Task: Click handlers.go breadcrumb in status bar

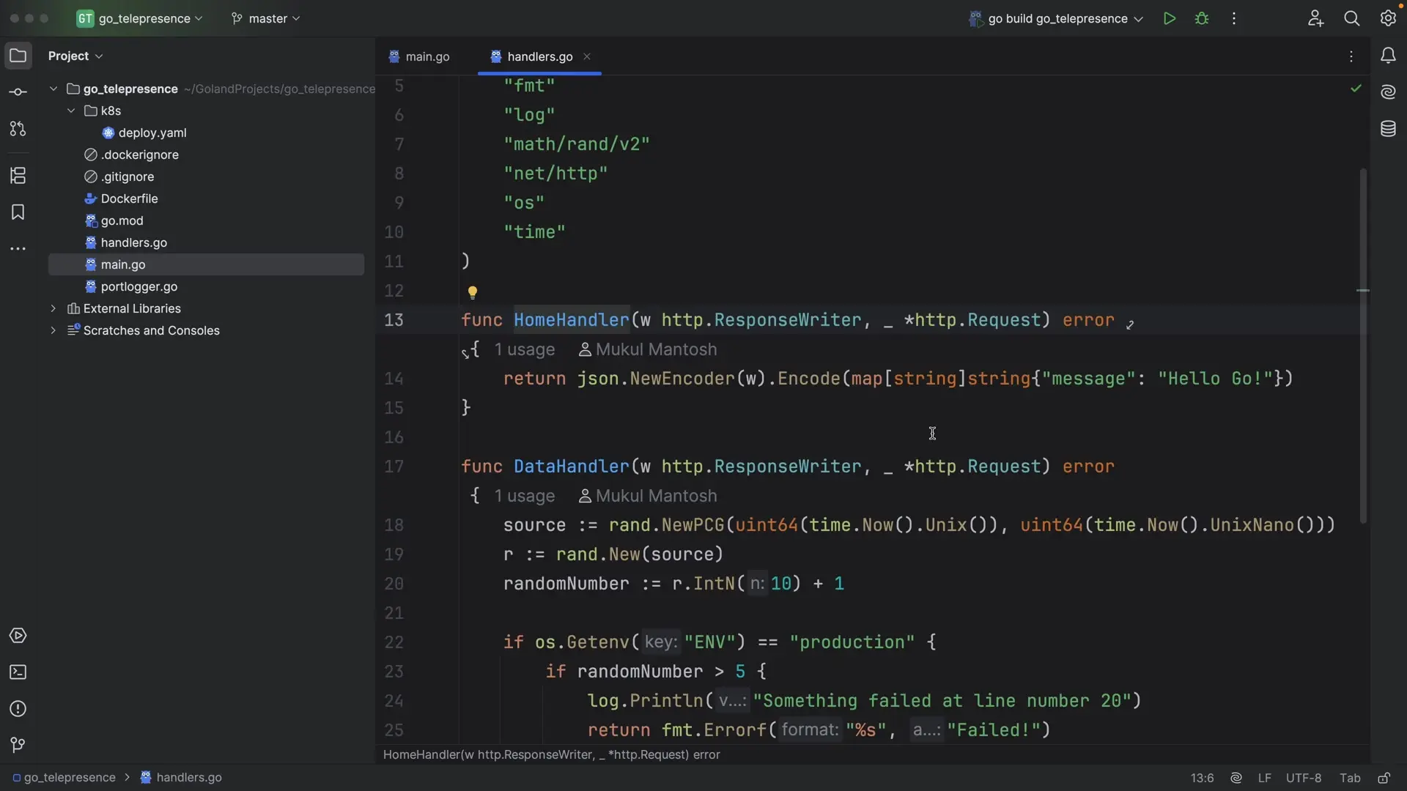Action: click(x=181, y=777)
